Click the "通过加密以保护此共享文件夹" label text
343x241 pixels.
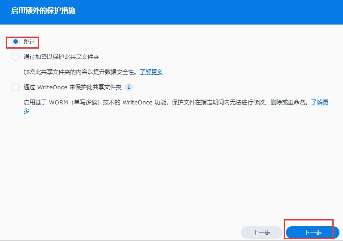tap(61, 57)
